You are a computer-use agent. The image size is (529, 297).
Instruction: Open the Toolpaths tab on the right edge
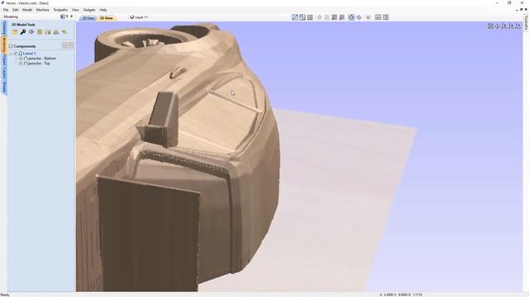click(x=526, y=22)
